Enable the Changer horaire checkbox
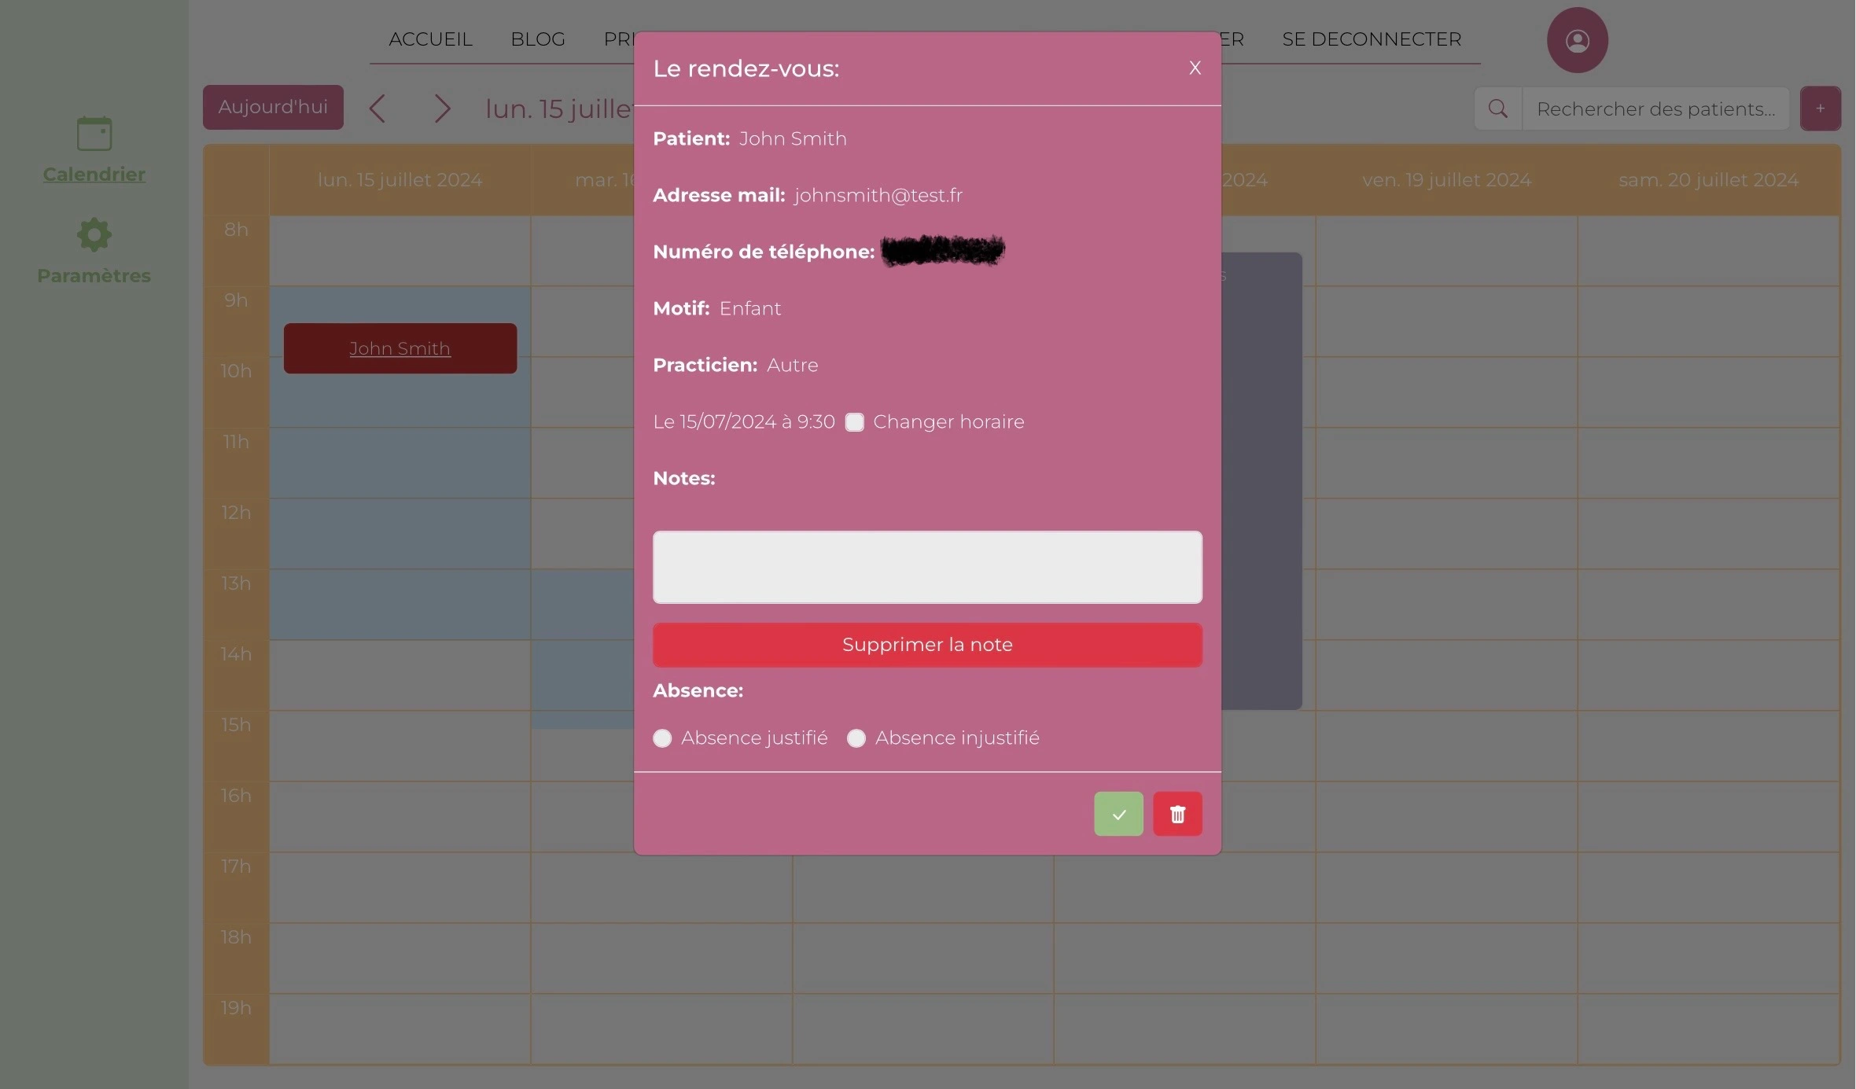Viewport: 1856px width, 1089px height. (x=854, y=422)
